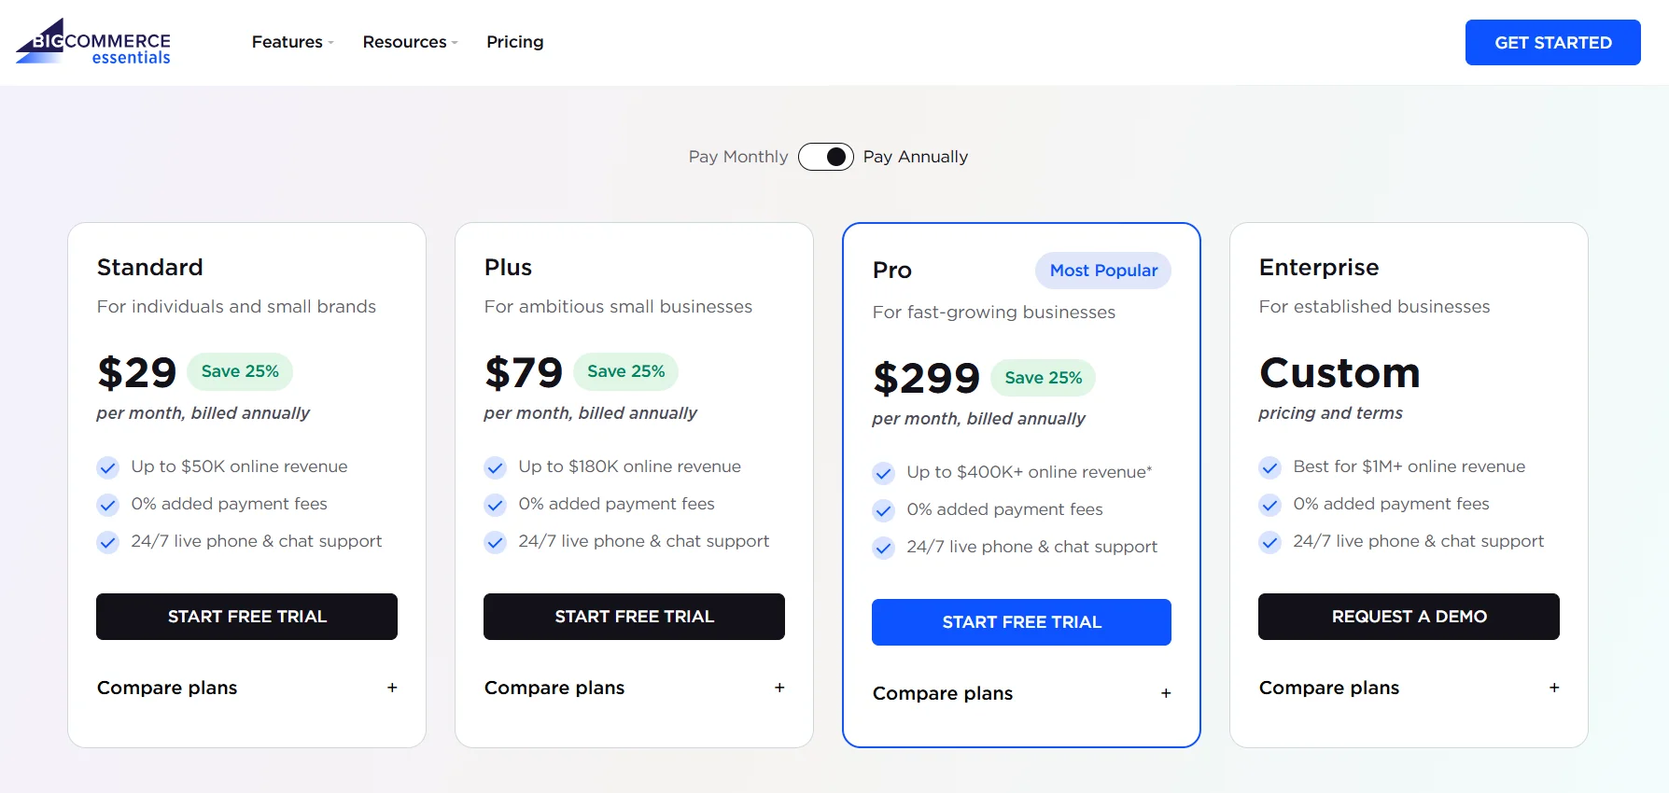Click the billing period toggle switch
The image size is (1669, 793).
tap(825, 157)
